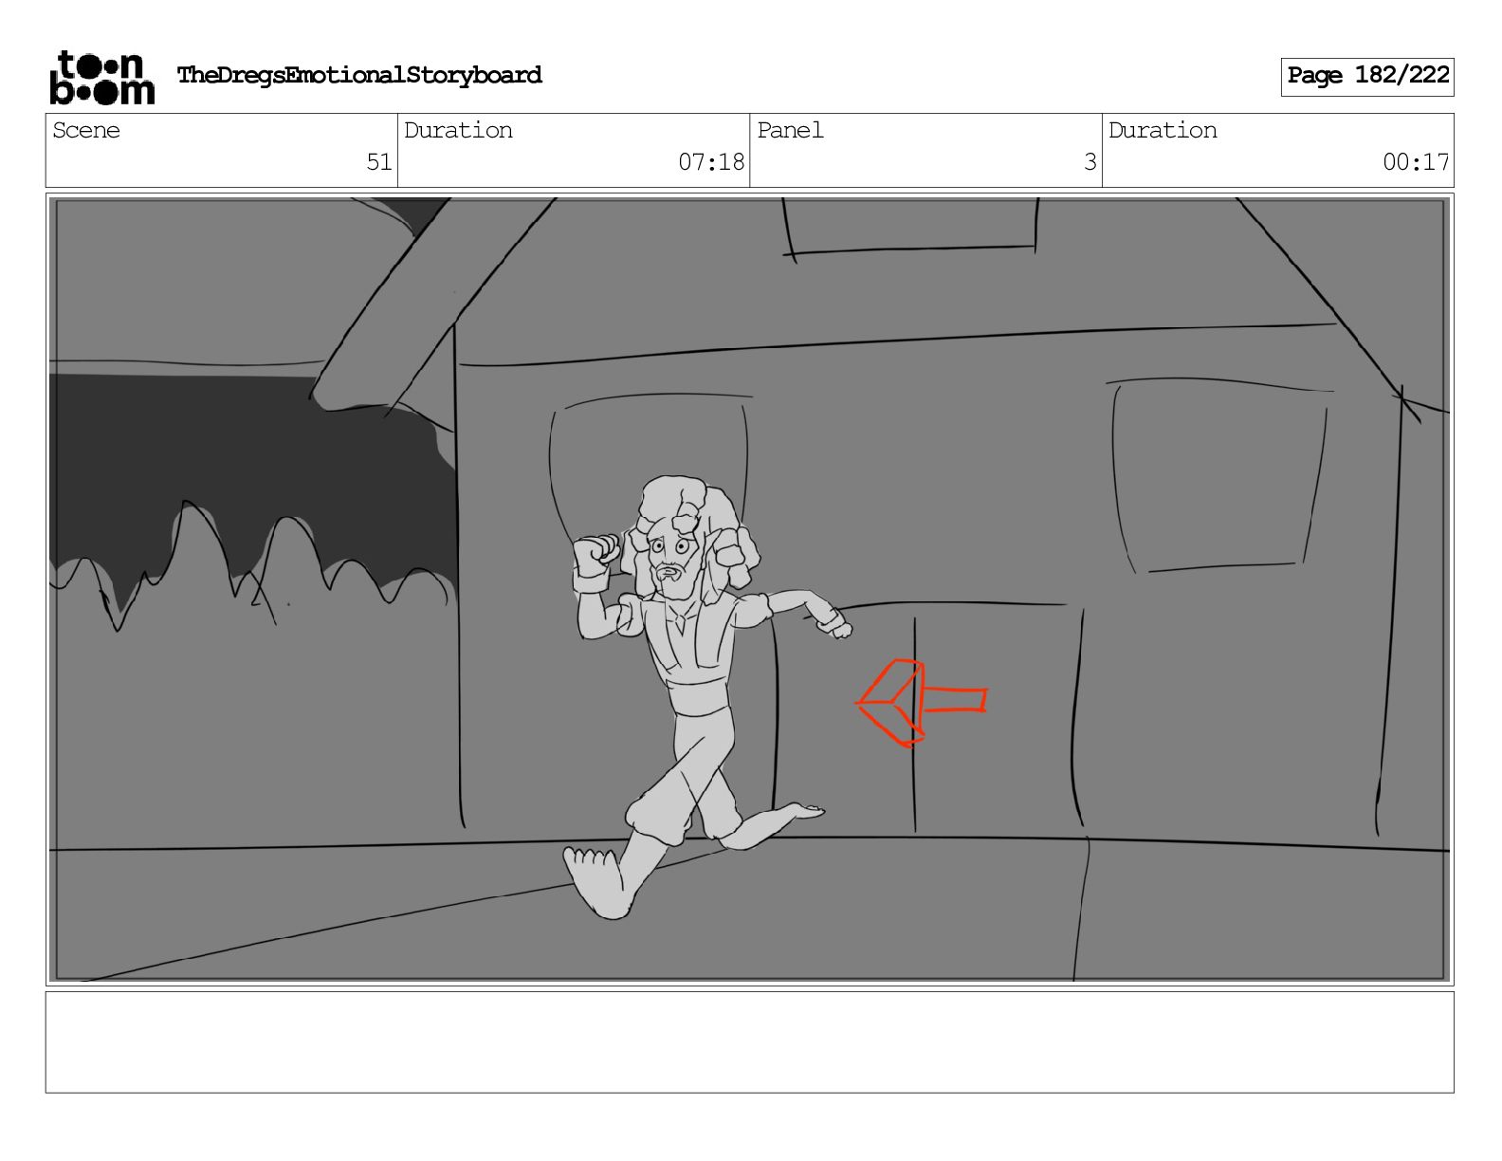Click the TheDregsEmotionalStoryboard title
Screen dimensions: 1502x1161
(359, 75)
